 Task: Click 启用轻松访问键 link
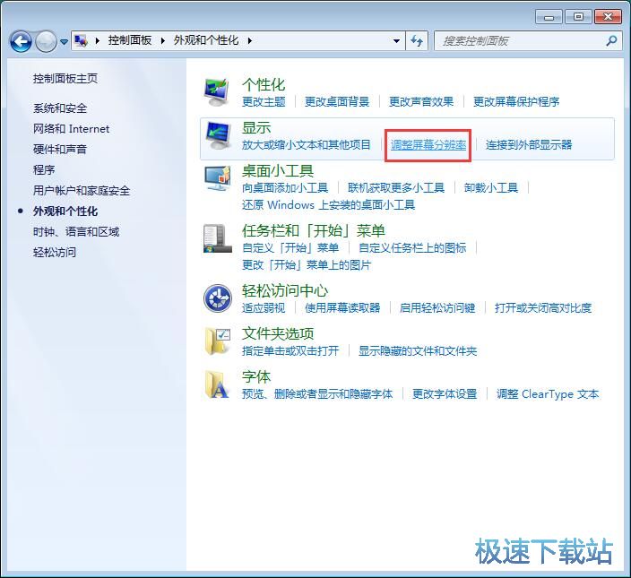pos(437,308)
